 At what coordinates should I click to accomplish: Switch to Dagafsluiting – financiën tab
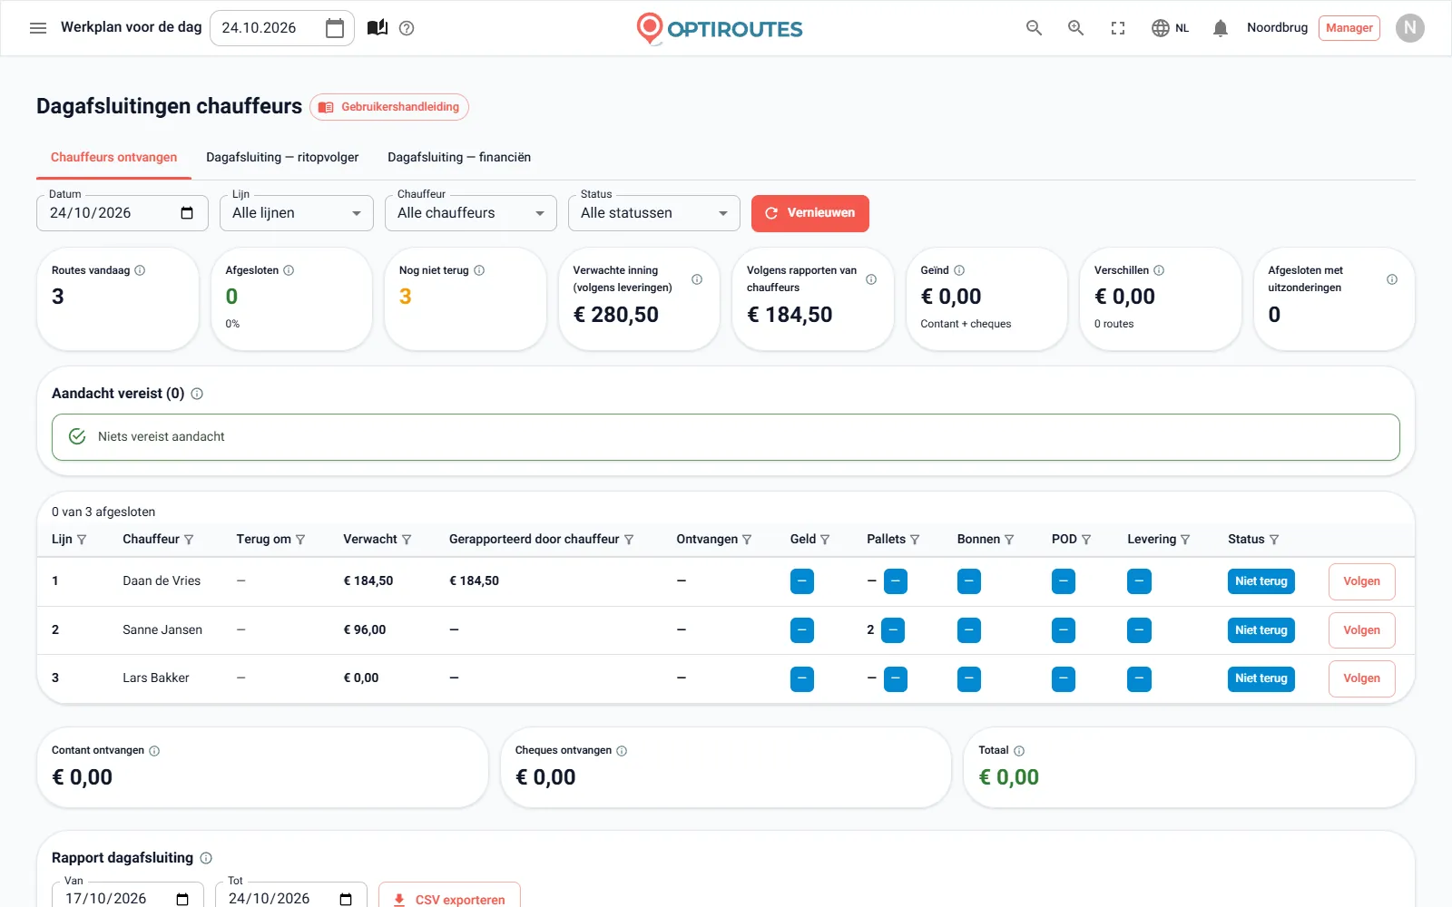pyautogui.click(x=459, y=158)
